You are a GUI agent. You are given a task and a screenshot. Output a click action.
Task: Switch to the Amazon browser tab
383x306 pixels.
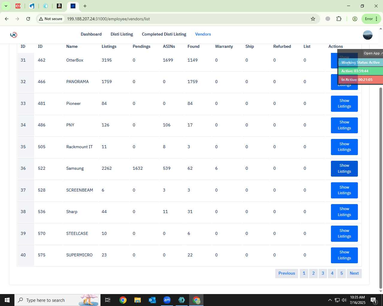point(59,6)
